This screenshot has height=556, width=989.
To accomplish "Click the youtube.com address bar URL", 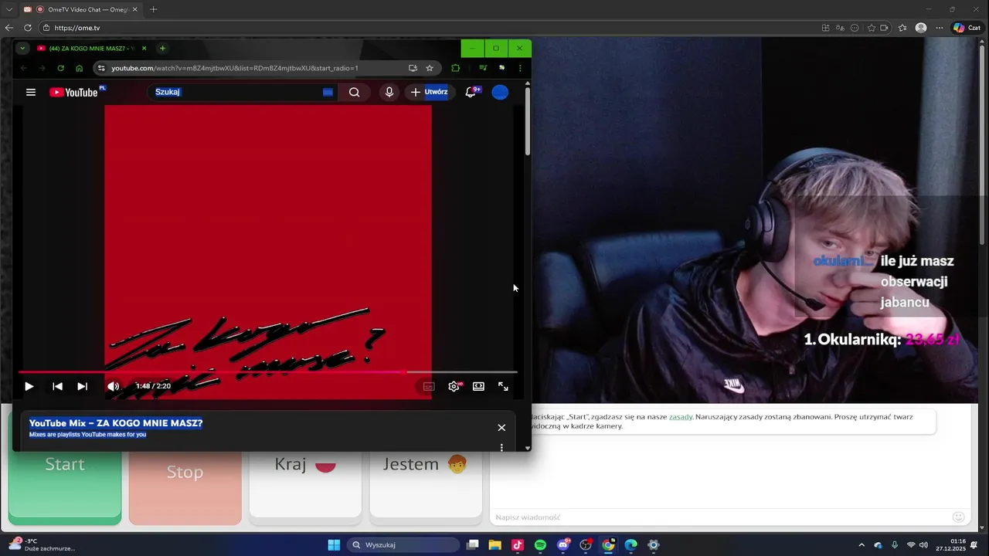I will (x=234, y=68).
